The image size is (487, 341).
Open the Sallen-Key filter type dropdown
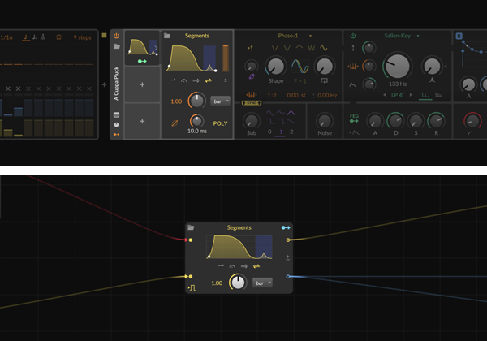coord(402,36)
